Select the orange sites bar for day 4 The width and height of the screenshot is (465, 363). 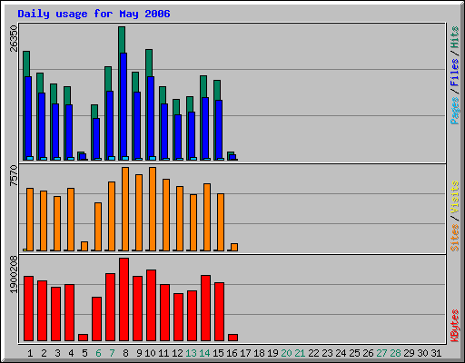[x=71, y=220]
